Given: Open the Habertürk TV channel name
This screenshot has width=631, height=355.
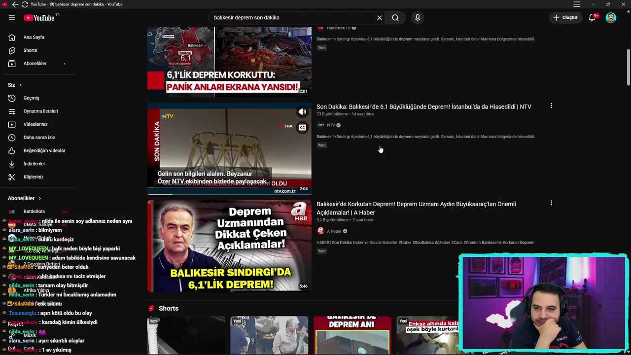Looking at the screenshot, I should [339, 28].
